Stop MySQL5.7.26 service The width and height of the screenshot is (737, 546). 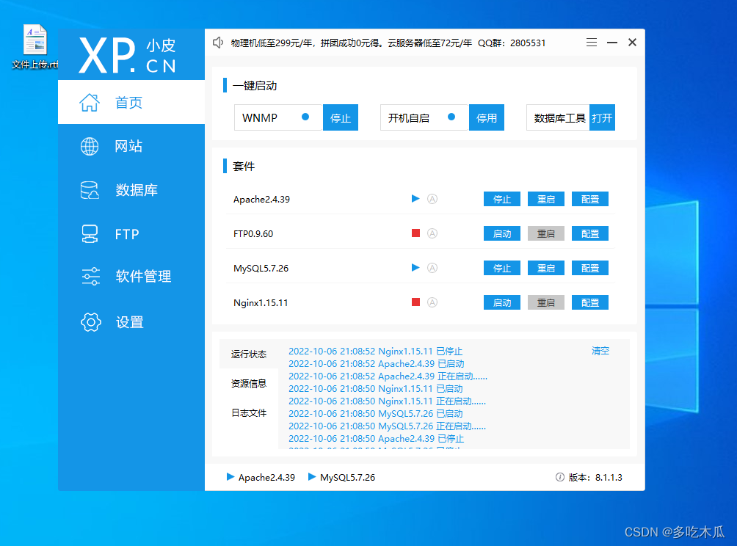[502, 268]
